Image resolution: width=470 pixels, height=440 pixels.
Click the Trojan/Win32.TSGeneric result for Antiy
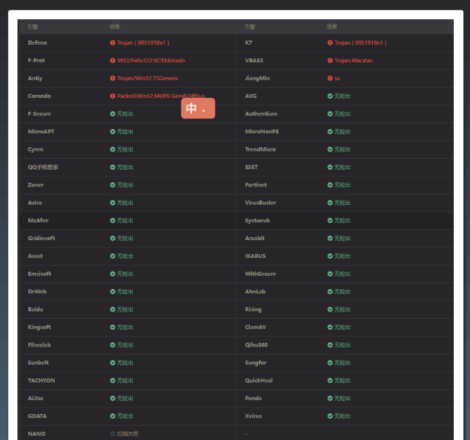148,78
